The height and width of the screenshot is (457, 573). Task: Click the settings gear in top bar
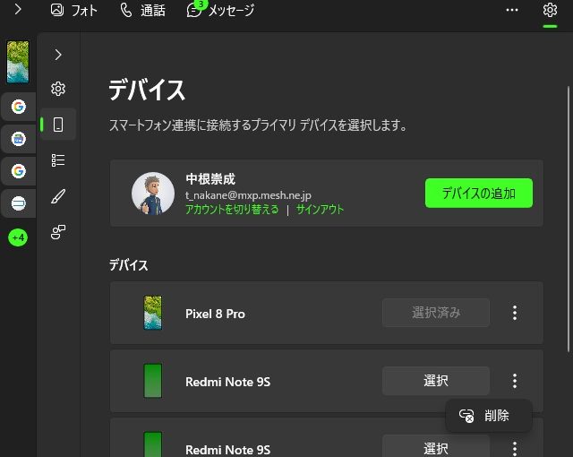click(550, 10)
